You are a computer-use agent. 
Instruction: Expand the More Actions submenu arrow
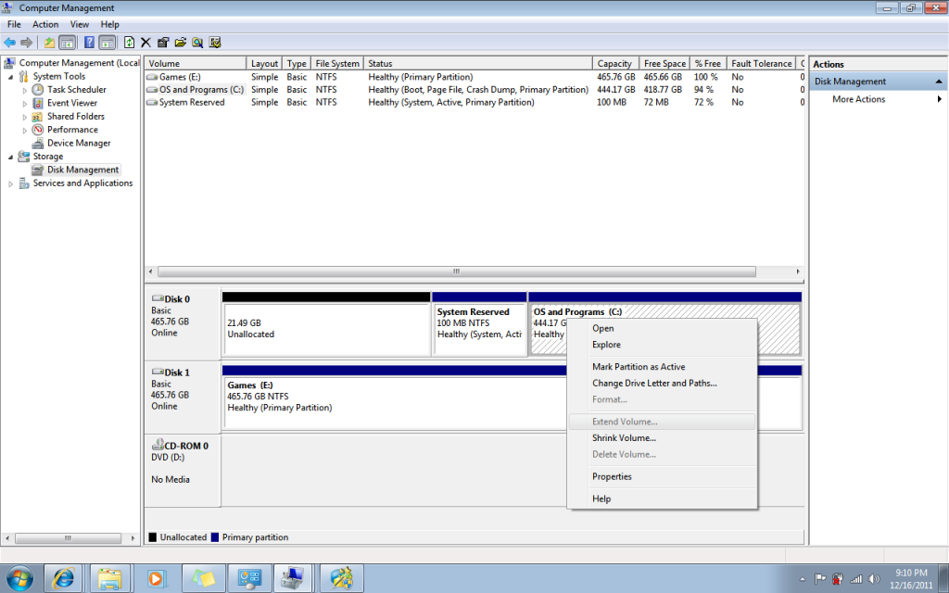click(940, 99)
